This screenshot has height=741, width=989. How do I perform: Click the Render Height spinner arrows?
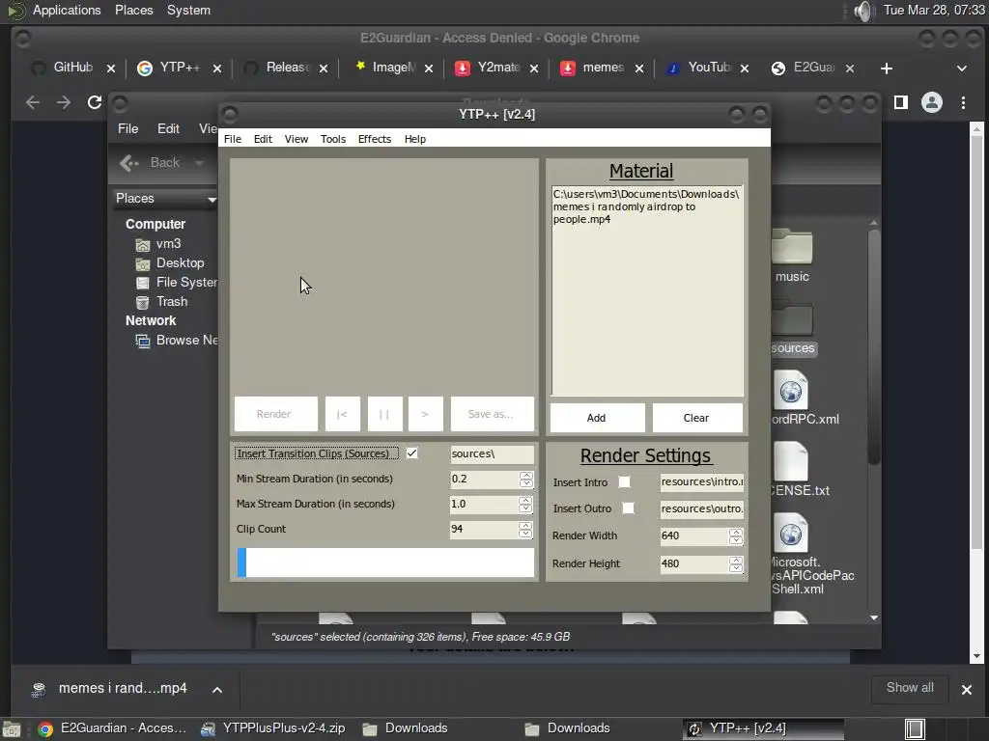click(735, 563)
